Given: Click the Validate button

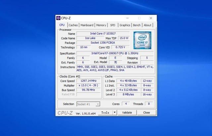Looking at the screenshot, I should pyautogui.click(x=127, y=113).
